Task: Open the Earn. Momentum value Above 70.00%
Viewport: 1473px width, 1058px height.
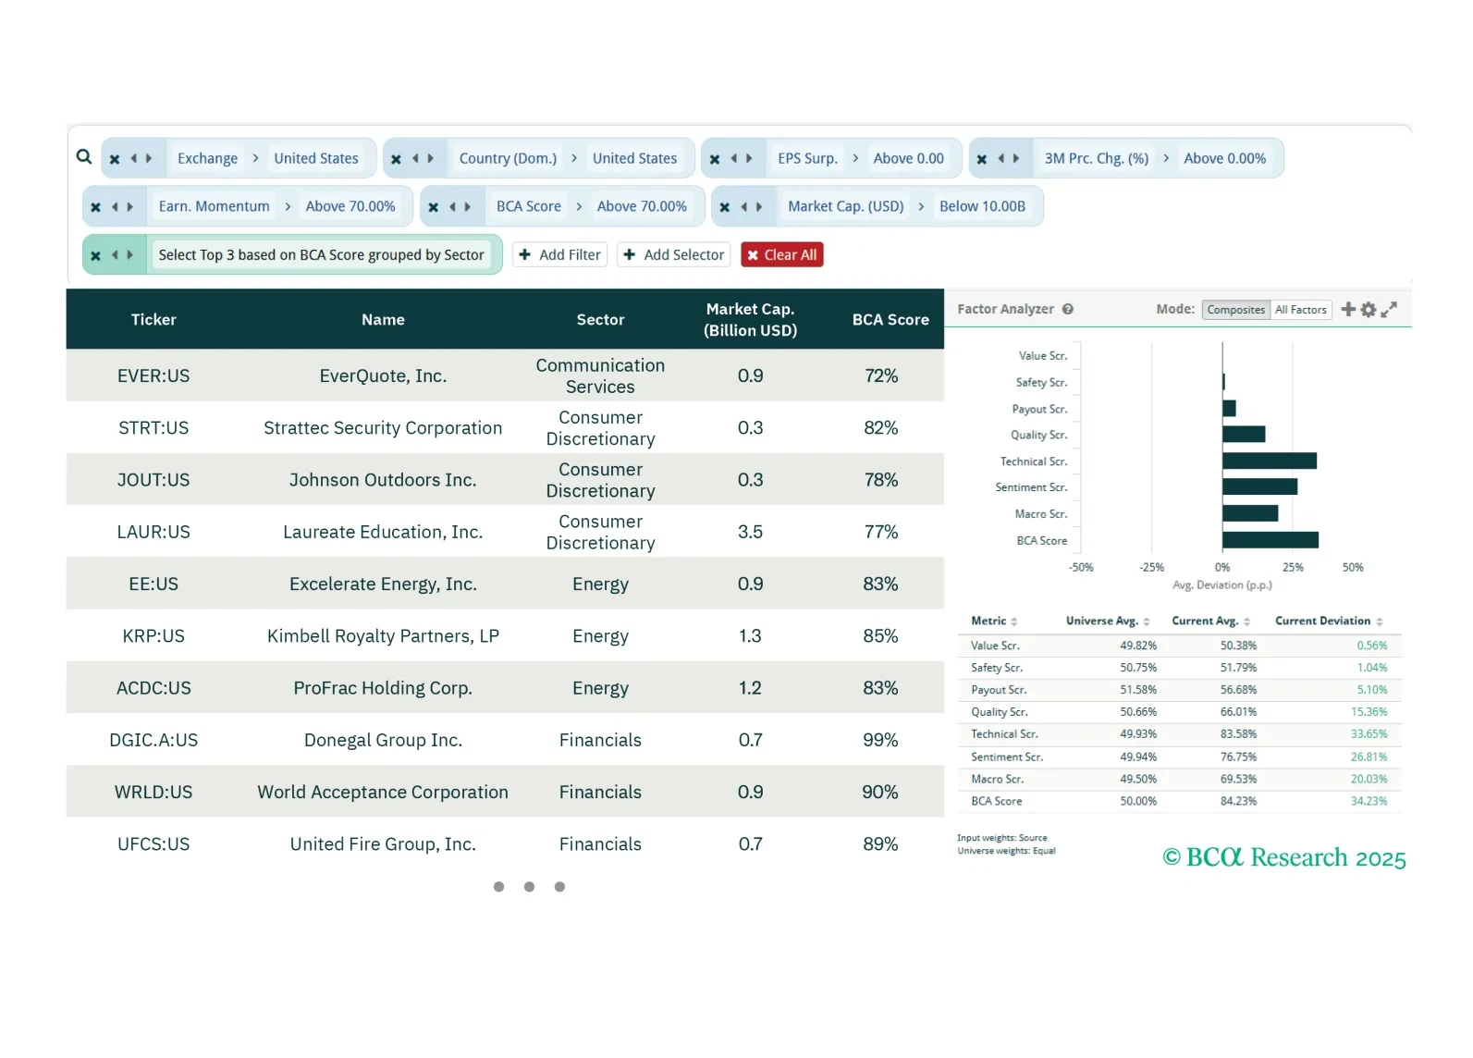Action: (x=350, y=207)
